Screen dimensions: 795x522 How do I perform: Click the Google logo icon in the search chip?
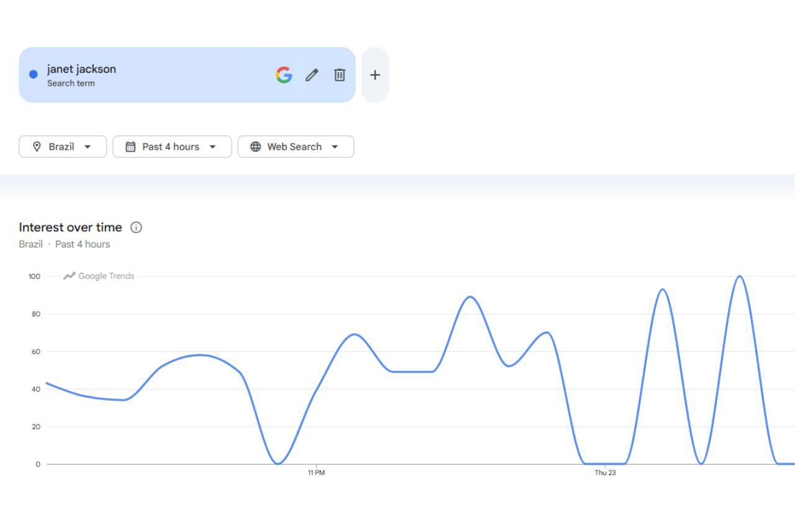click(284, 75)
